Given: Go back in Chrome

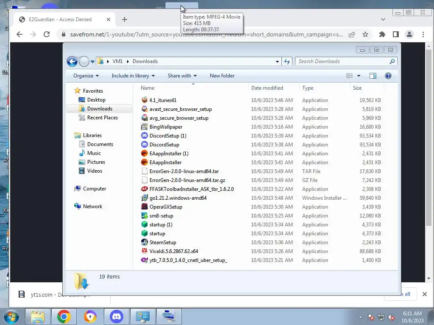Looking at the screenshot, I should tap(19, 34).
